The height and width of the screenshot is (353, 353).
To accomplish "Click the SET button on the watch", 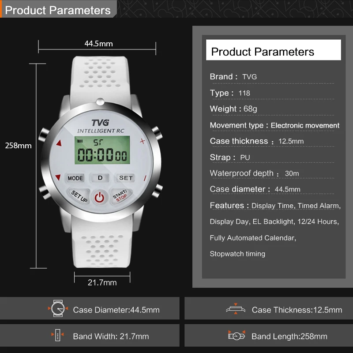I will tap(126, 178).
